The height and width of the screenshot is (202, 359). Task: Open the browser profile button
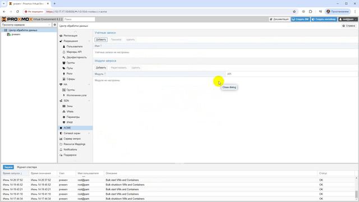pos(338,11)
